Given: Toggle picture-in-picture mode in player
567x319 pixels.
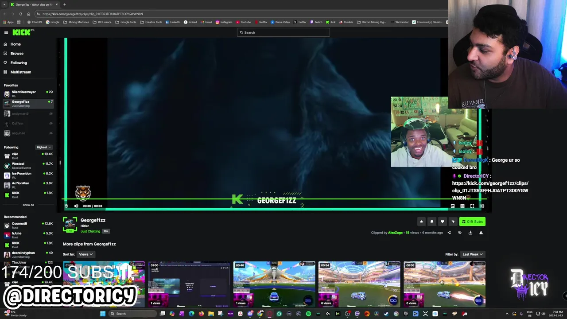Looking at the screenshot, I should [453, 206].
